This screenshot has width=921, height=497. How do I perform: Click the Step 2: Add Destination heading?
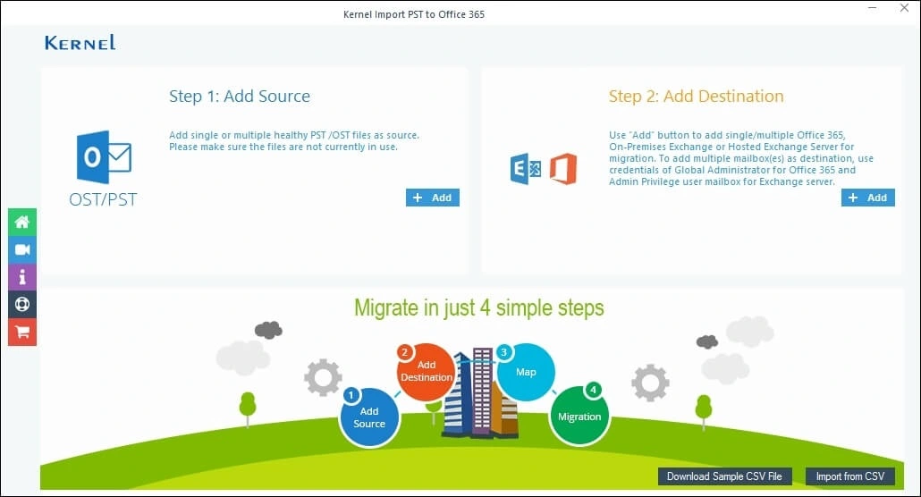click(x=696, y=97)
